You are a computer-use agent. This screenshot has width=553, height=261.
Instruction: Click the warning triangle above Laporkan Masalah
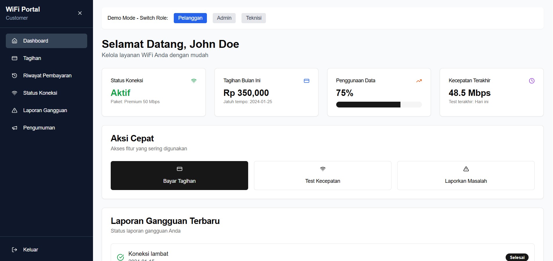pos(466,169)
